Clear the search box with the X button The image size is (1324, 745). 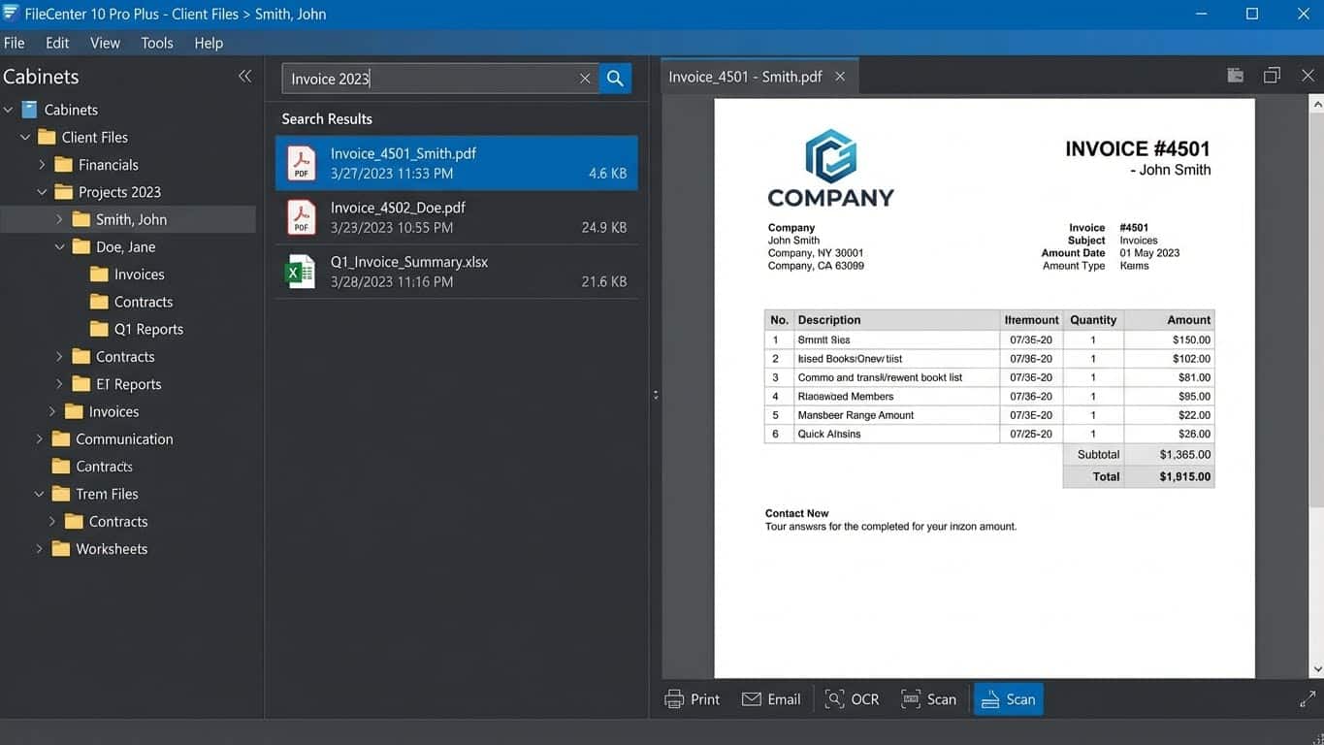tap(585, 78)
